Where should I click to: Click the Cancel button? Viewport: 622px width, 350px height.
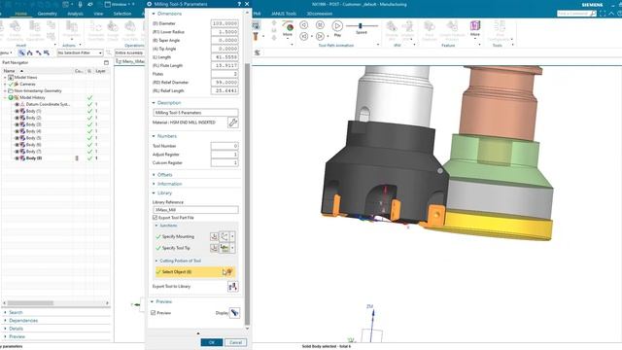click(235, 342)
